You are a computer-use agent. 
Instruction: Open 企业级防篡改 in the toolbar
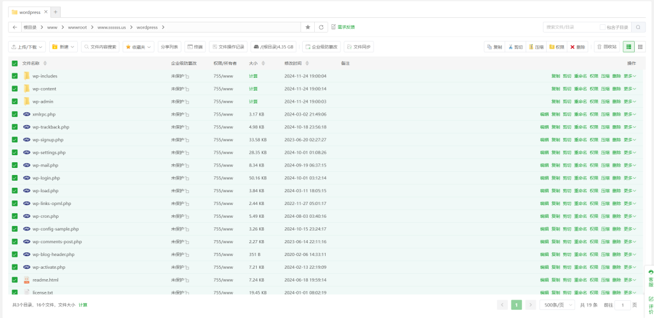coord(321,47)
